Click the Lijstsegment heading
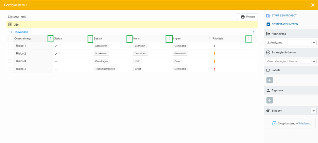 coord(17,17)
